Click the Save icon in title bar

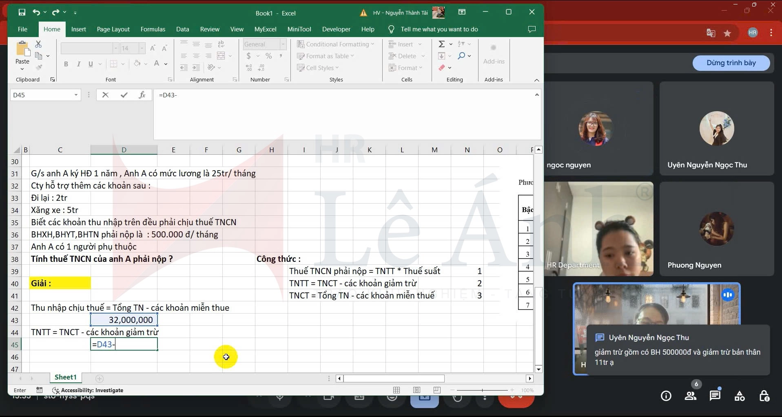point(22,13)
